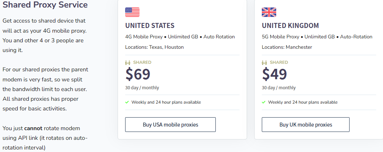Click the $69 price text
The height and width of the screenshot is (152, 383).
coord(138,74)
